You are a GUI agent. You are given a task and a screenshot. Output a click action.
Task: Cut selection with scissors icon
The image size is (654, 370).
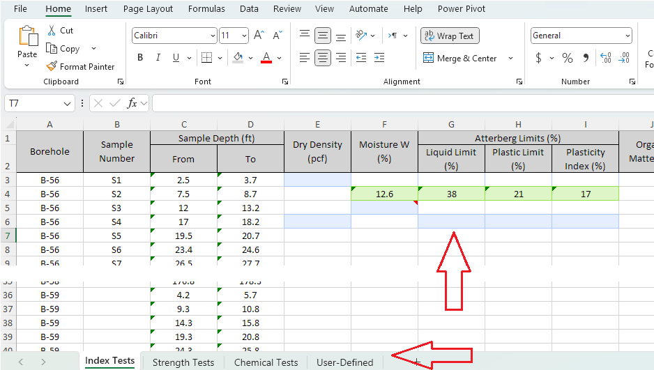tap(52, 30)
